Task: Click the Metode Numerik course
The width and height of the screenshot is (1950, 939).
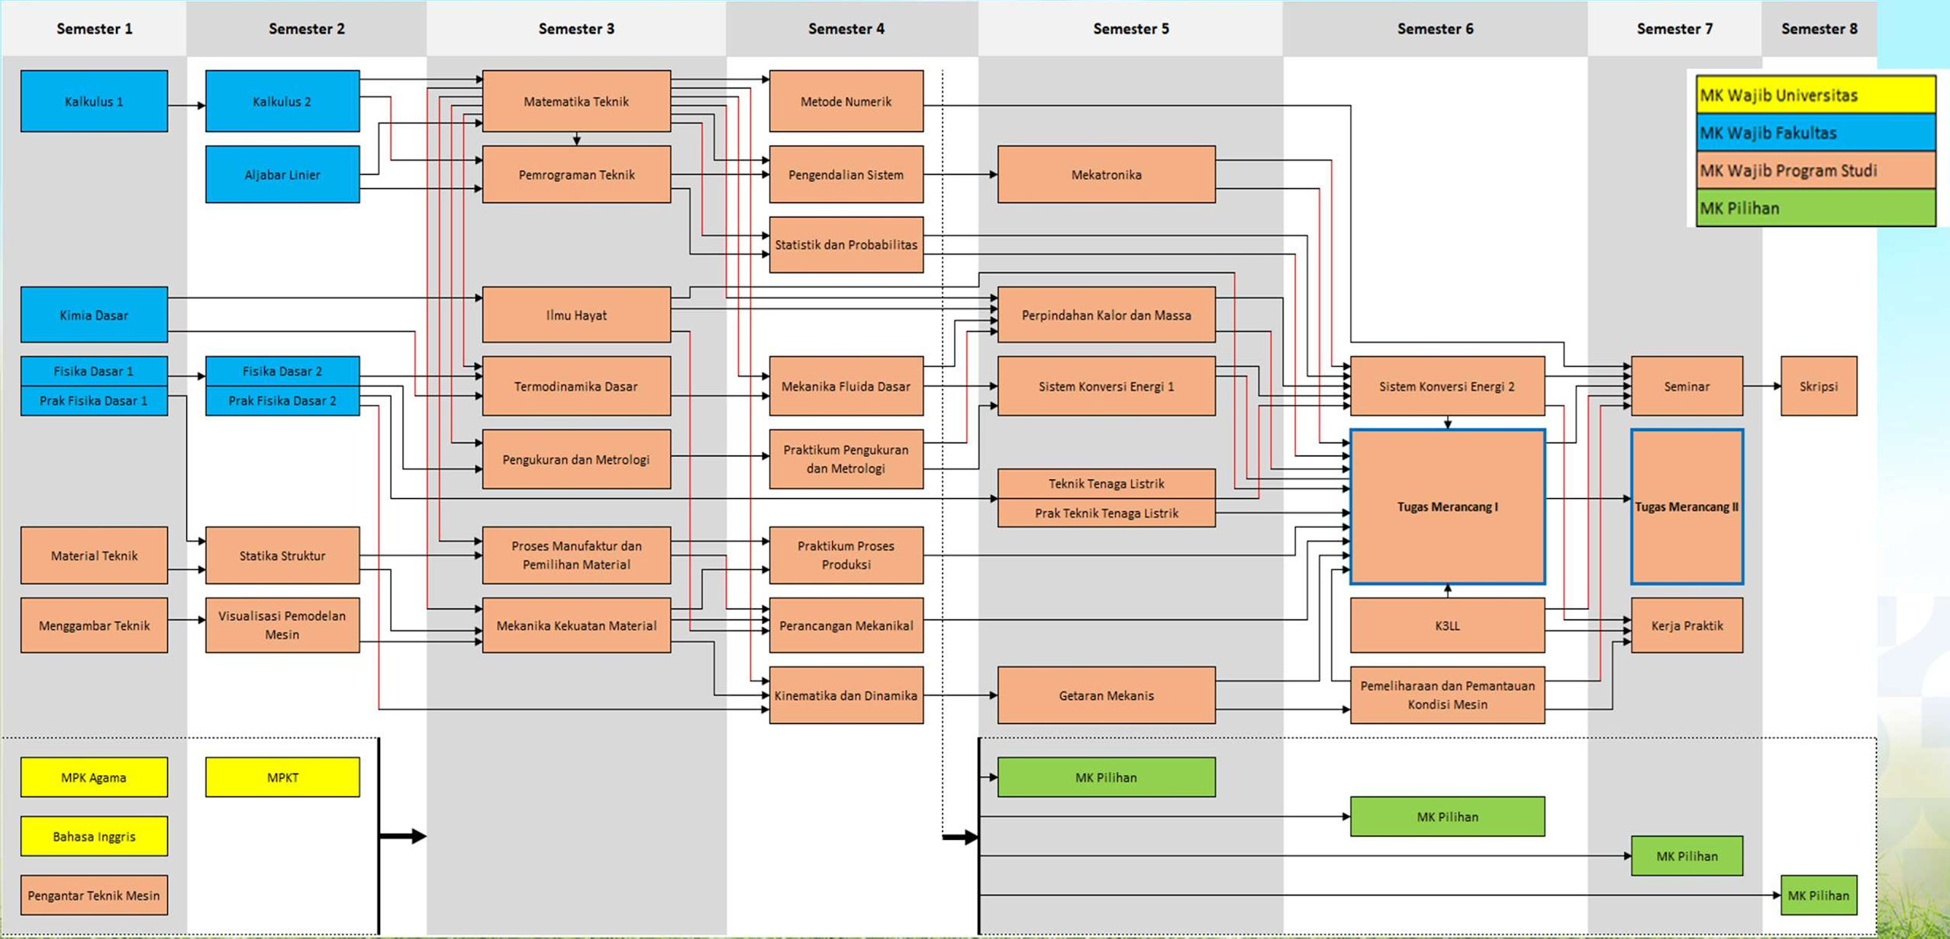Action: click(846, 100)
